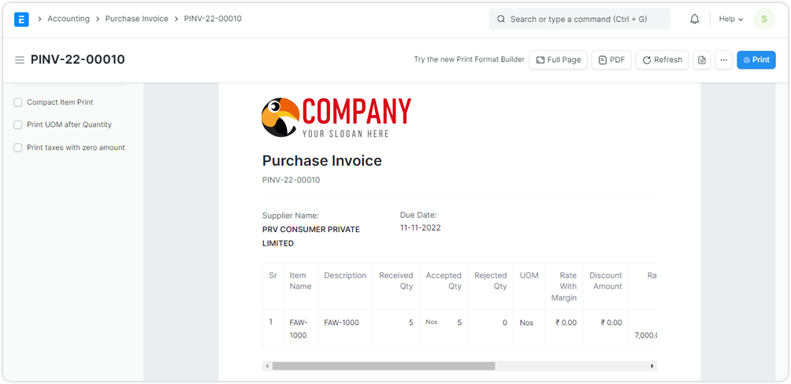Go to PINV-22-00010 breadcrumb
The width and height of the screenshot is (791, 384).
(213, 19)
